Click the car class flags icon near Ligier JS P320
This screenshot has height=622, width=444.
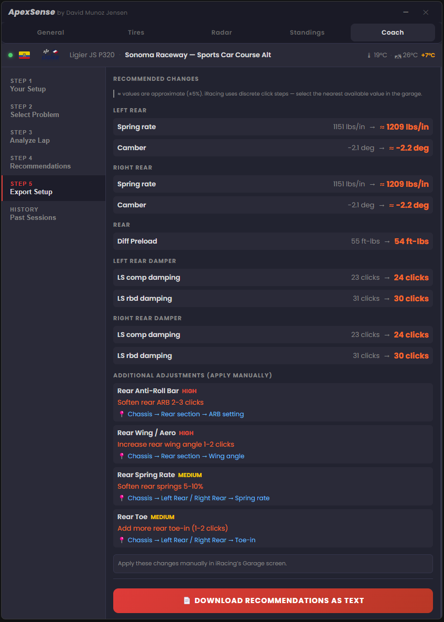(50, 55)
